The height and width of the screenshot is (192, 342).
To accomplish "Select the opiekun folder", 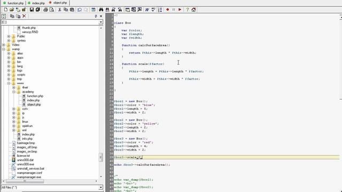I will (x=27, y=126).
